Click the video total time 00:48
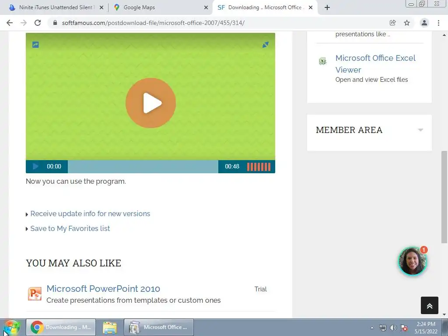Viewport: 448px width, 336px height. click(232, 167)
